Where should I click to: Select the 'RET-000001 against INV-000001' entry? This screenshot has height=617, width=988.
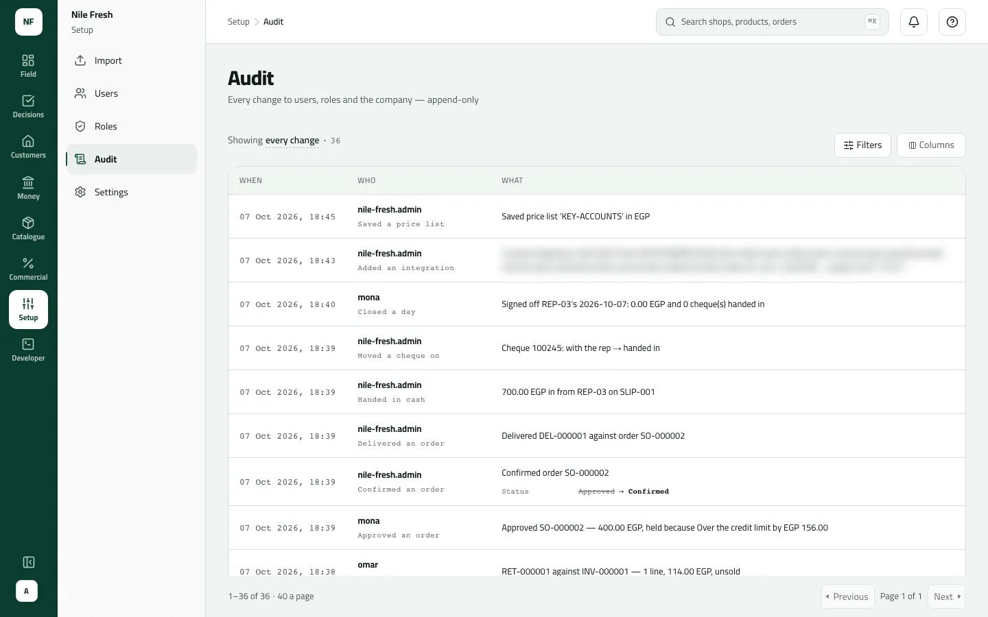coord(597,564)
